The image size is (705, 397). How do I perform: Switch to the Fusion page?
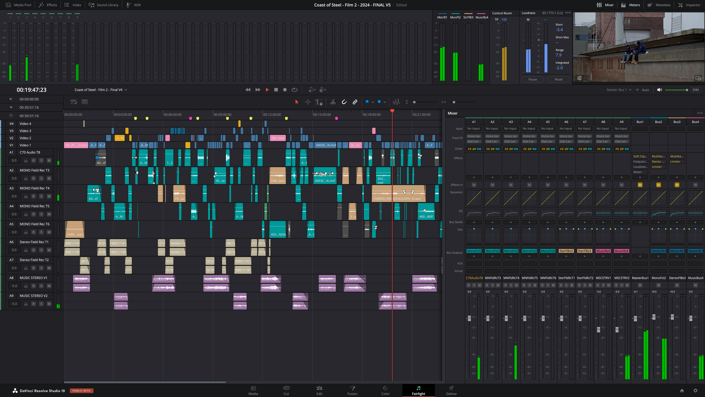pyautogui.click(x=352, y=391)
